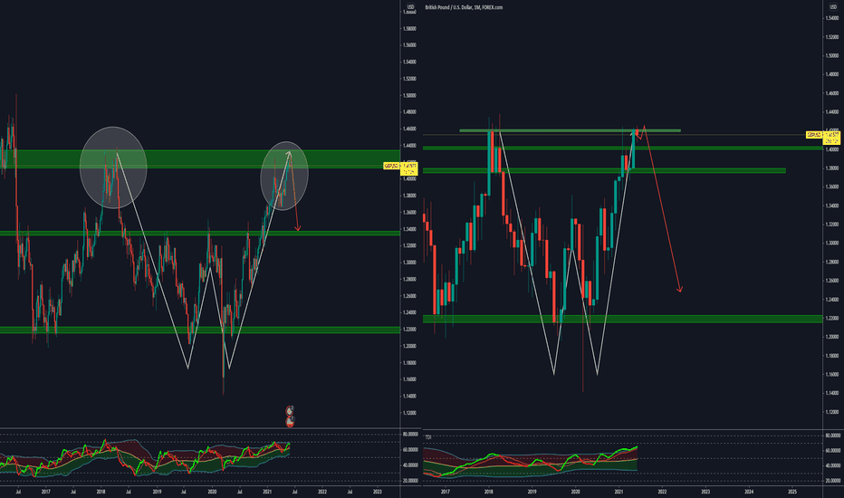Image resolution: width=844 pixels, height=498 pixels.
Task: Click the 1.58000 price label on left chart
Action: click(409, 29)
